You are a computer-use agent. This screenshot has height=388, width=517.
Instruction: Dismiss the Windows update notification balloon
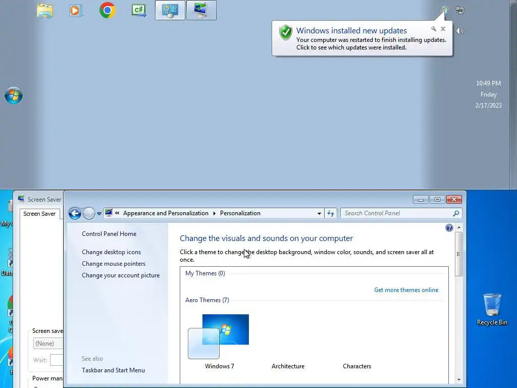point(443,29)
